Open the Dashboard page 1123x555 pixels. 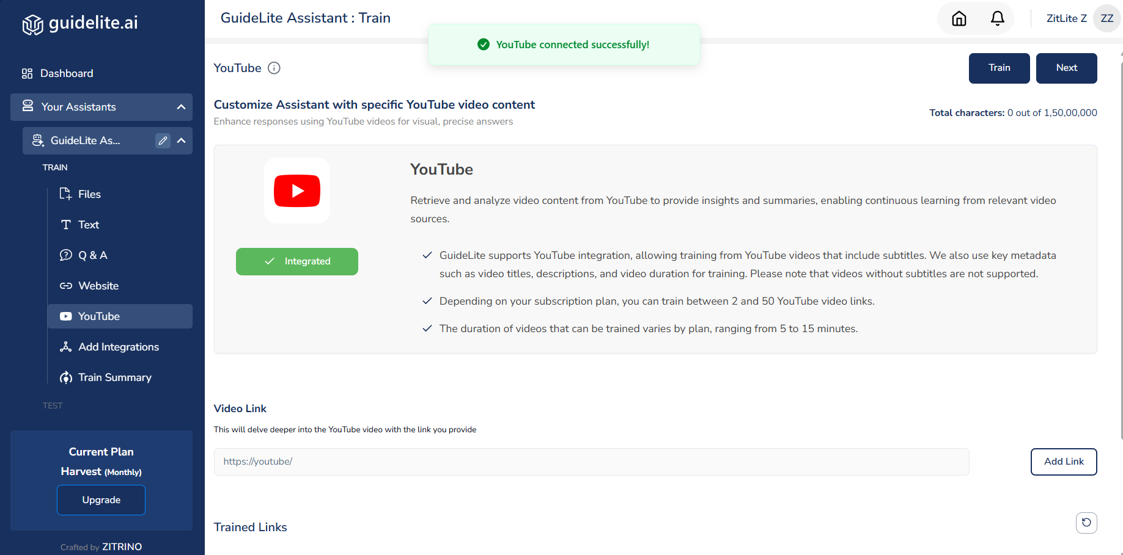67,73
